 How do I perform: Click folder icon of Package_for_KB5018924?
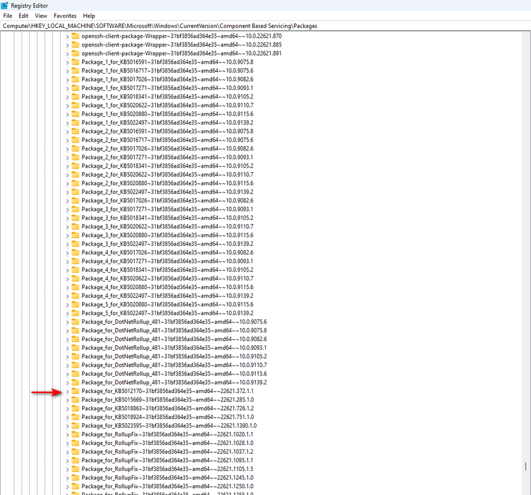(75, 417)
